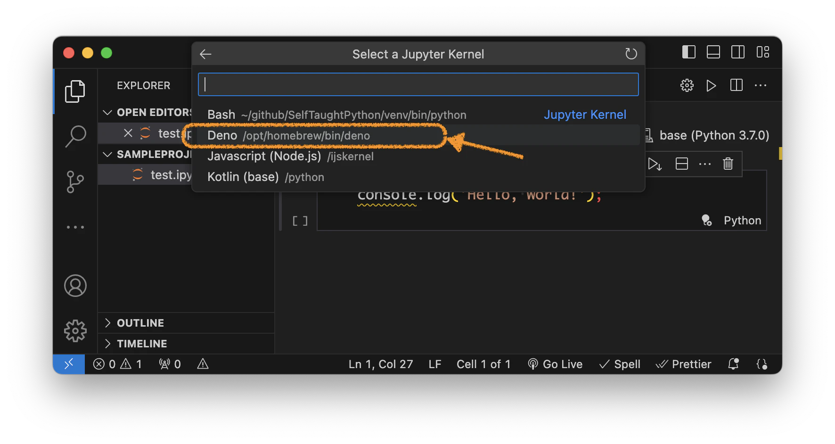Expand the Outline section
This screenshot has height=444, width=835.
[186, 323]
